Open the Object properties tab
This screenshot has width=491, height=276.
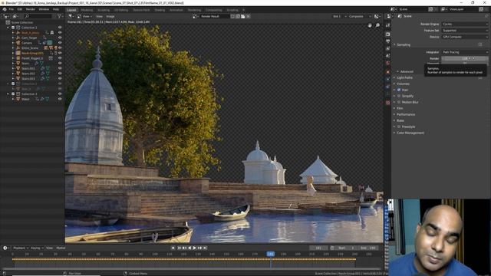(x=388, y=72)
